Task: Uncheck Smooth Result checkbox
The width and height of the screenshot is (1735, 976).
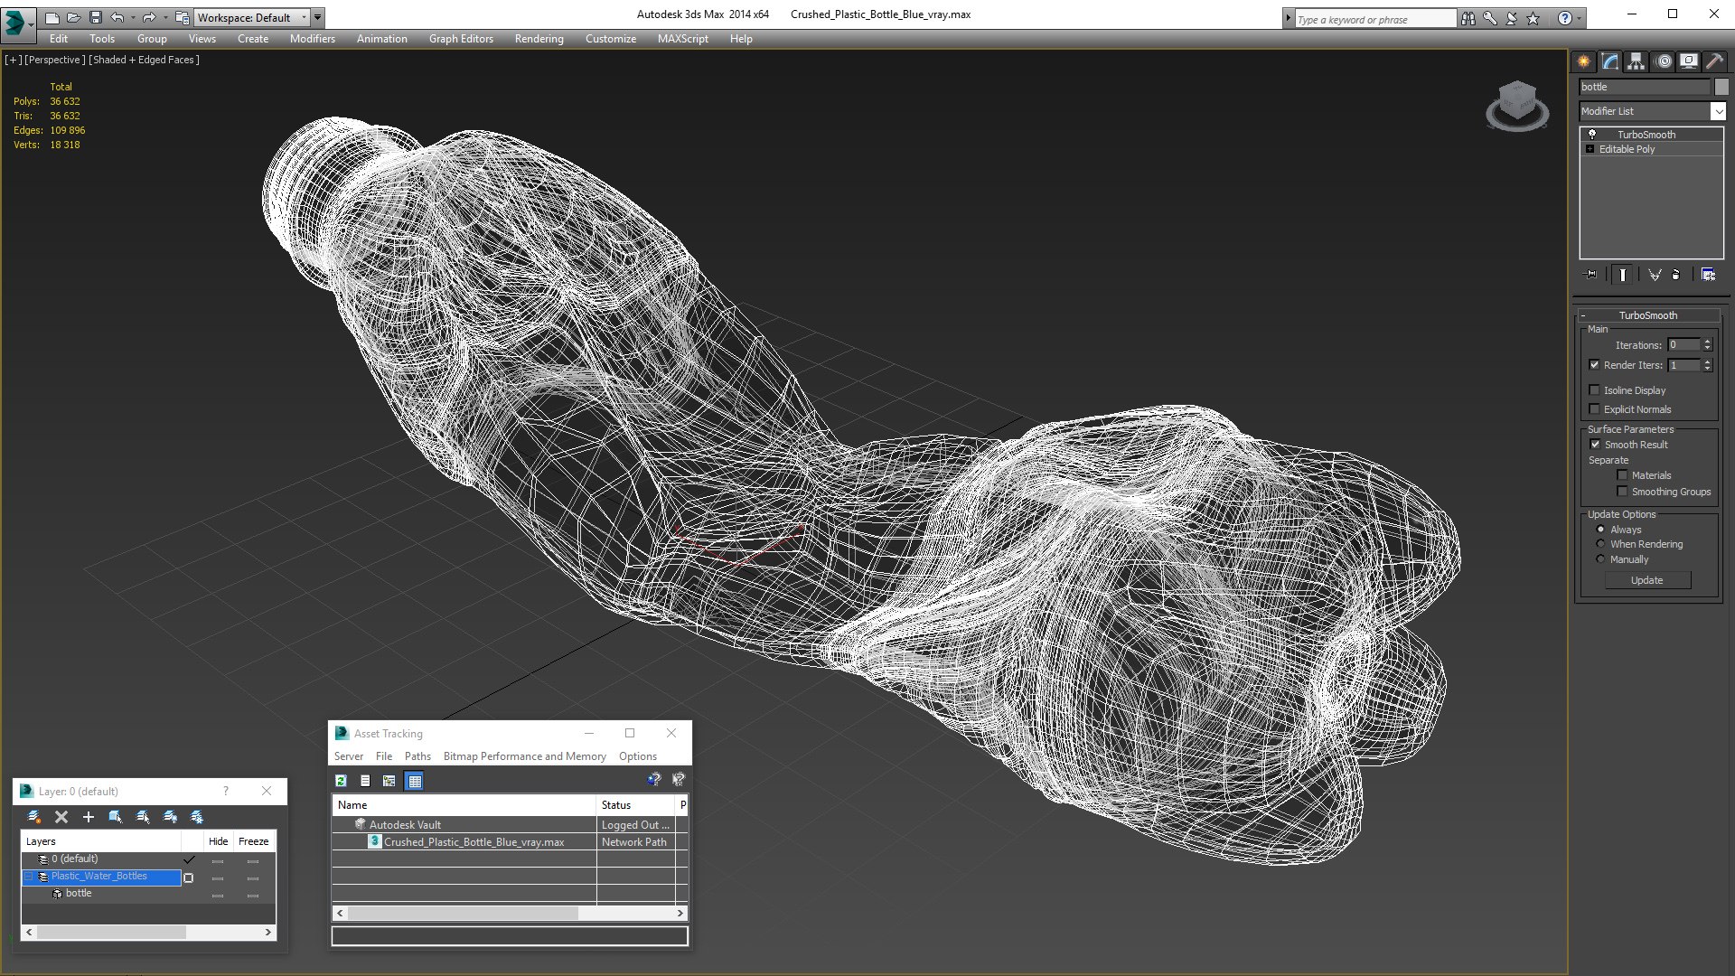Action: [x=1595, y=445]
